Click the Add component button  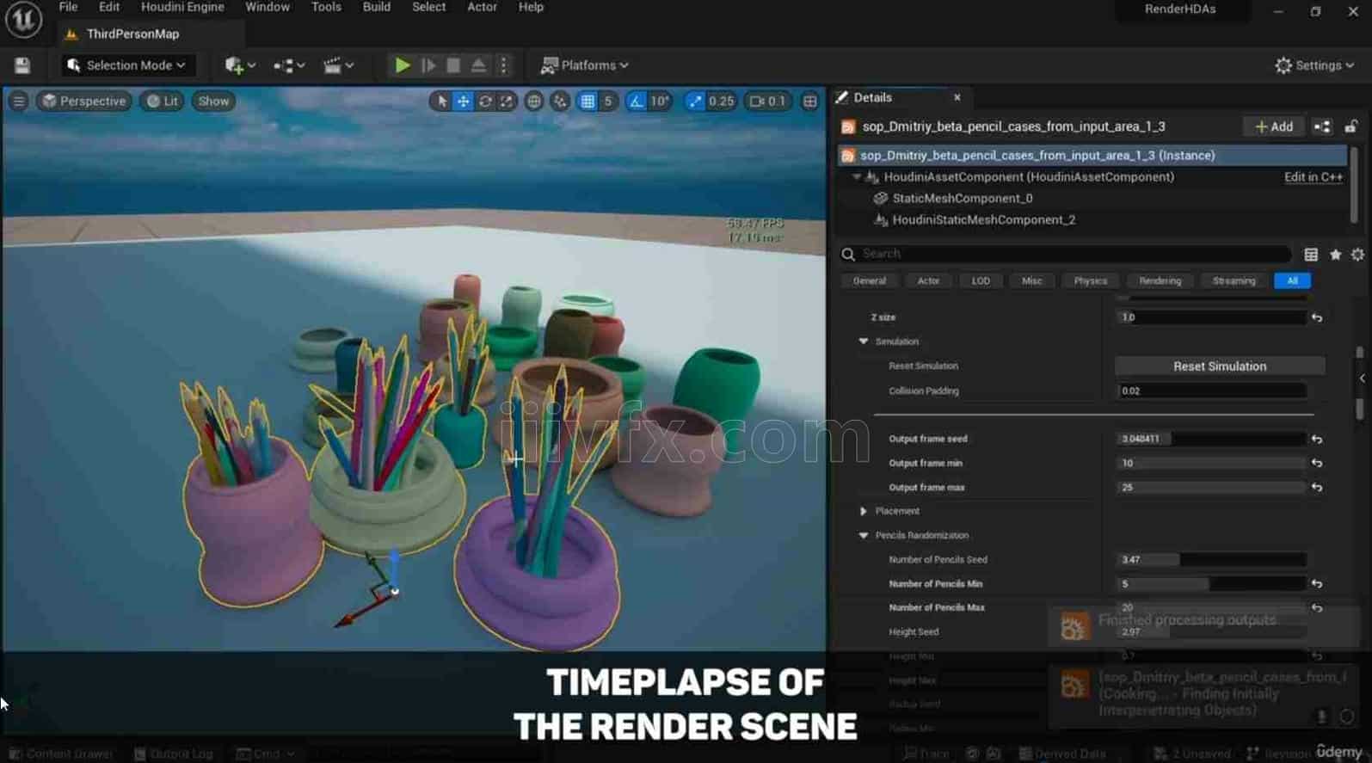(1273, 126)
